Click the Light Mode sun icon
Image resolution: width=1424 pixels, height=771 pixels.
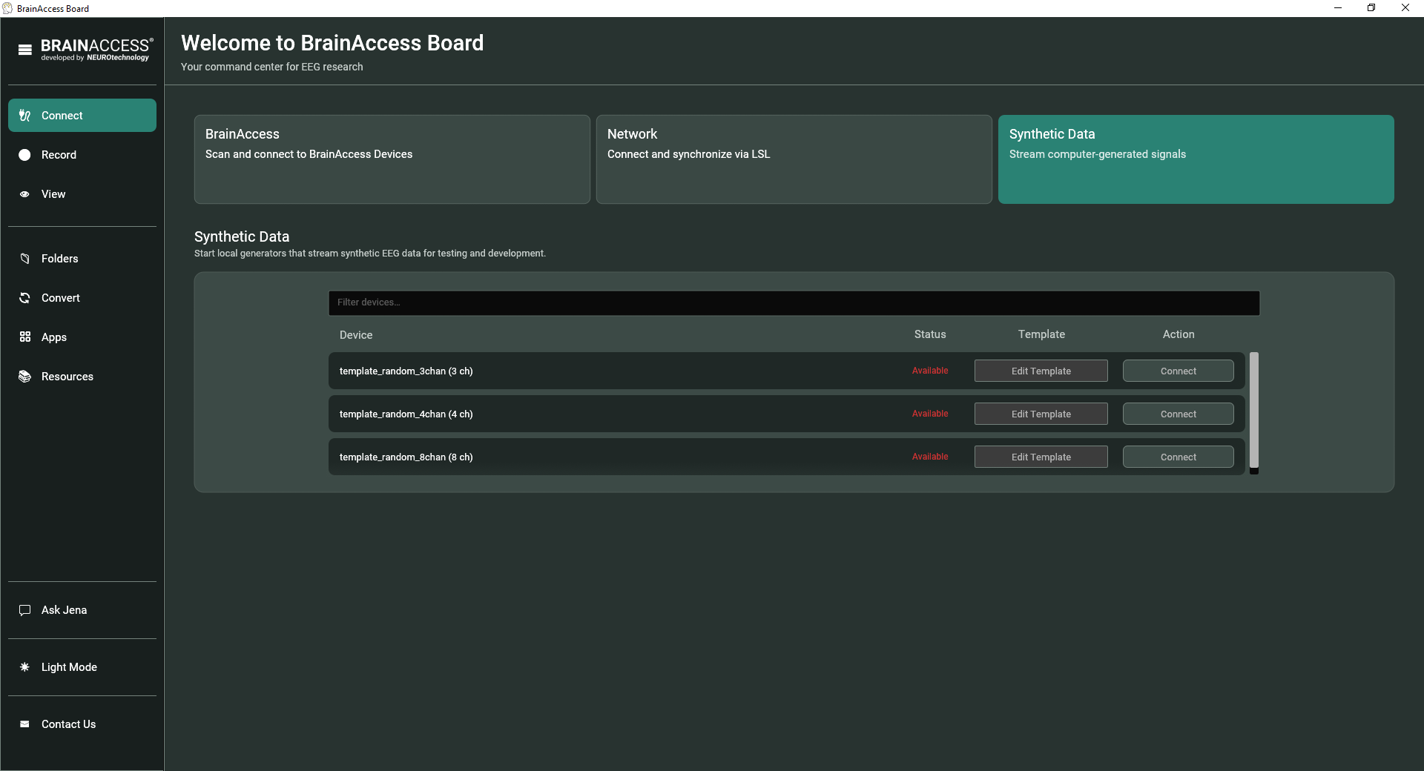25,667
